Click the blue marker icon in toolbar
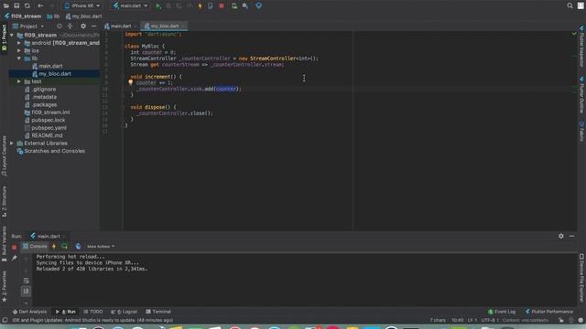Screen dimensions: 586x329 coord(258,6)
